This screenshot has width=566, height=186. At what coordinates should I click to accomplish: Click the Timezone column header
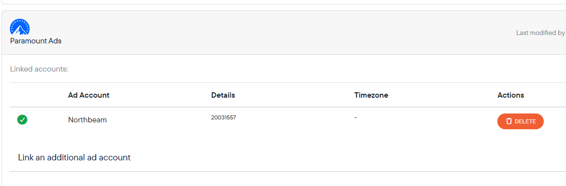point(371,95)
